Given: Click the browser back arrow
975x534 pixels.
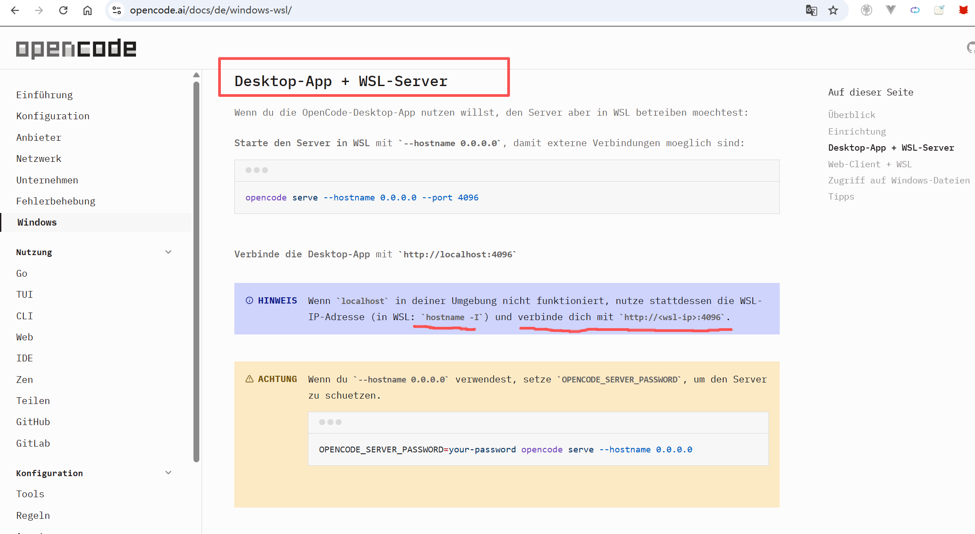Looking at the screenshot, I should 15,10.
